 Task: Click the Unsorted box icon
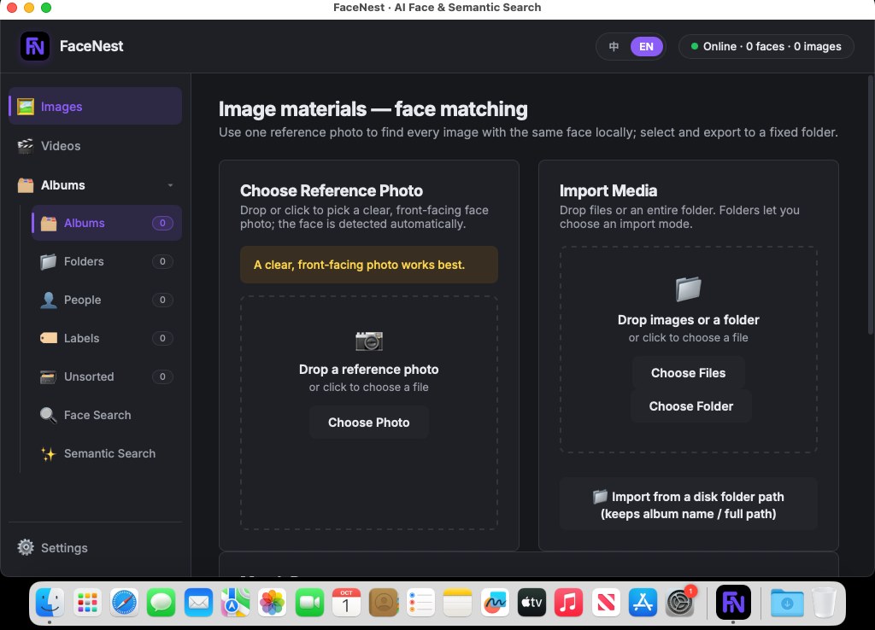[x=48, y=376]
